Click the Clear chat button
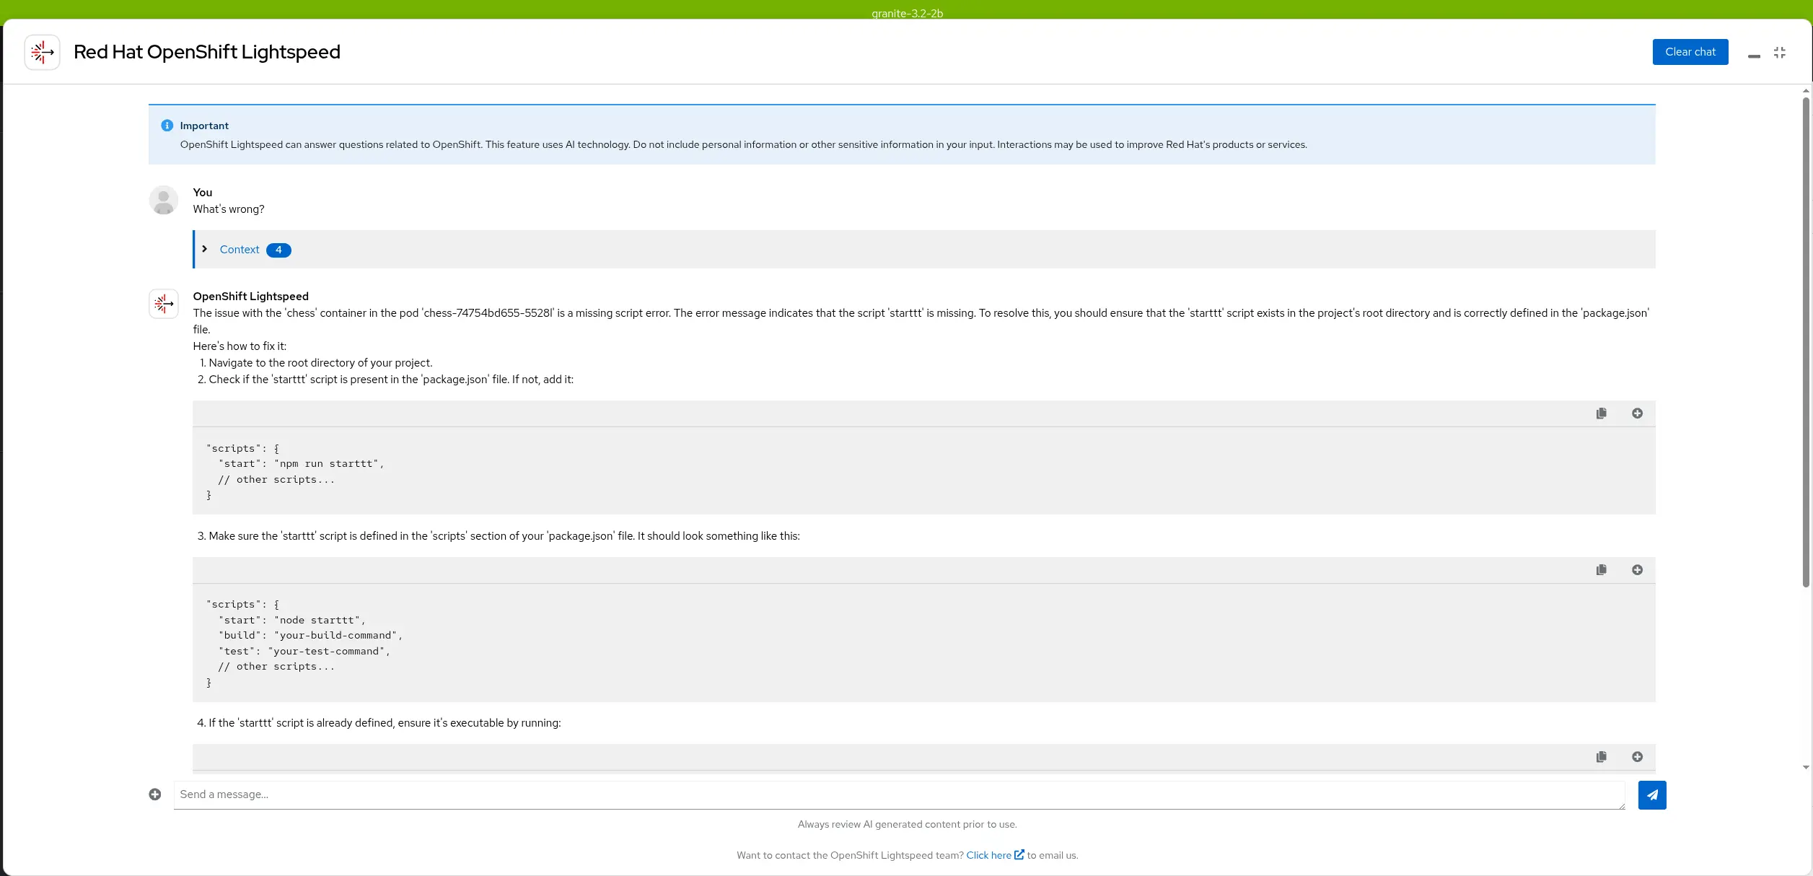This screenshot has height=876, width=1813. (x=1690, y=52)
